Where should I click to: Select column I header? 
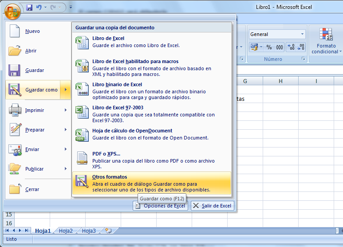pos(316,81)
